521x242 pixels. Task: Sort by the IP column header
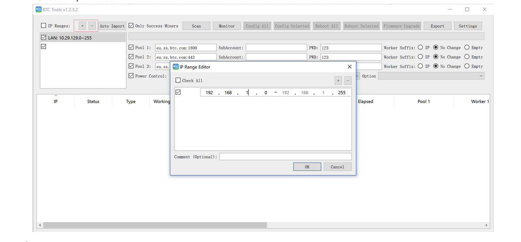pyautogui.click(x=56, y=101)
